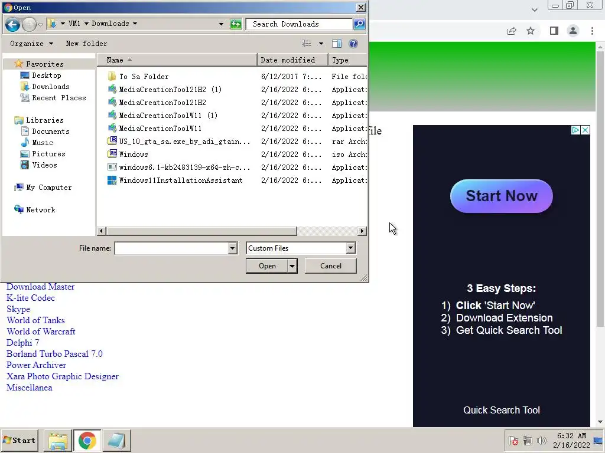Open the Custom Files type dropdown

[x=301, y=248]
